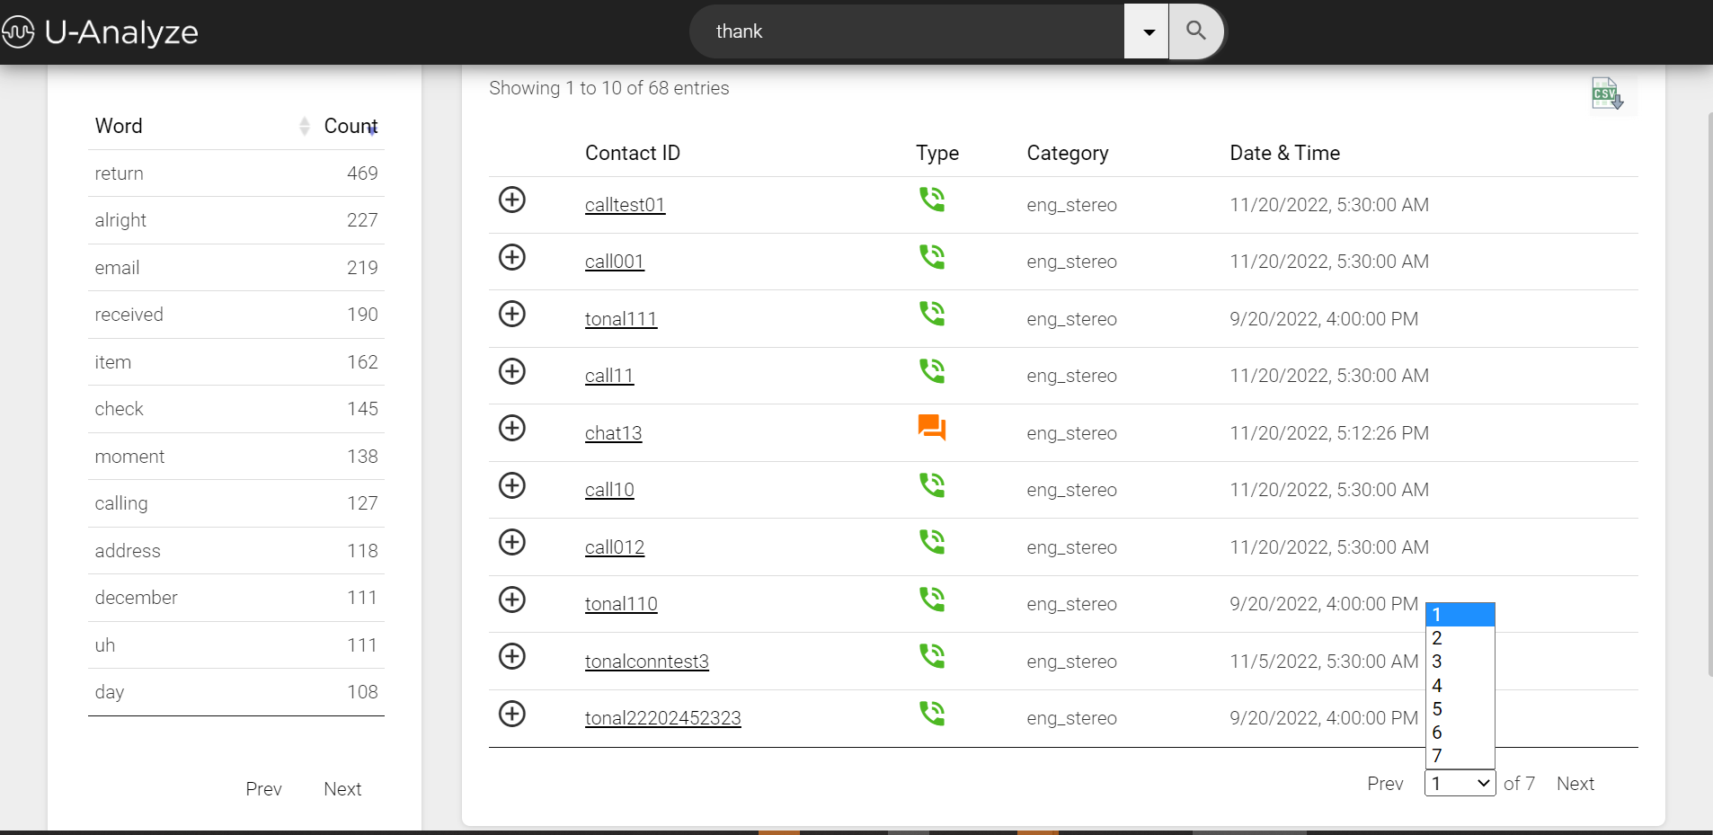Select page 3 in the page dropdown list
The height and width of the screenshot is (835, 1713).
(x=1460, y=662)
